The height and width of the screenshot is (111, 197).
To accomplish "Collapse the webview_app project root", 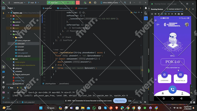I will (x=8, y=13).
